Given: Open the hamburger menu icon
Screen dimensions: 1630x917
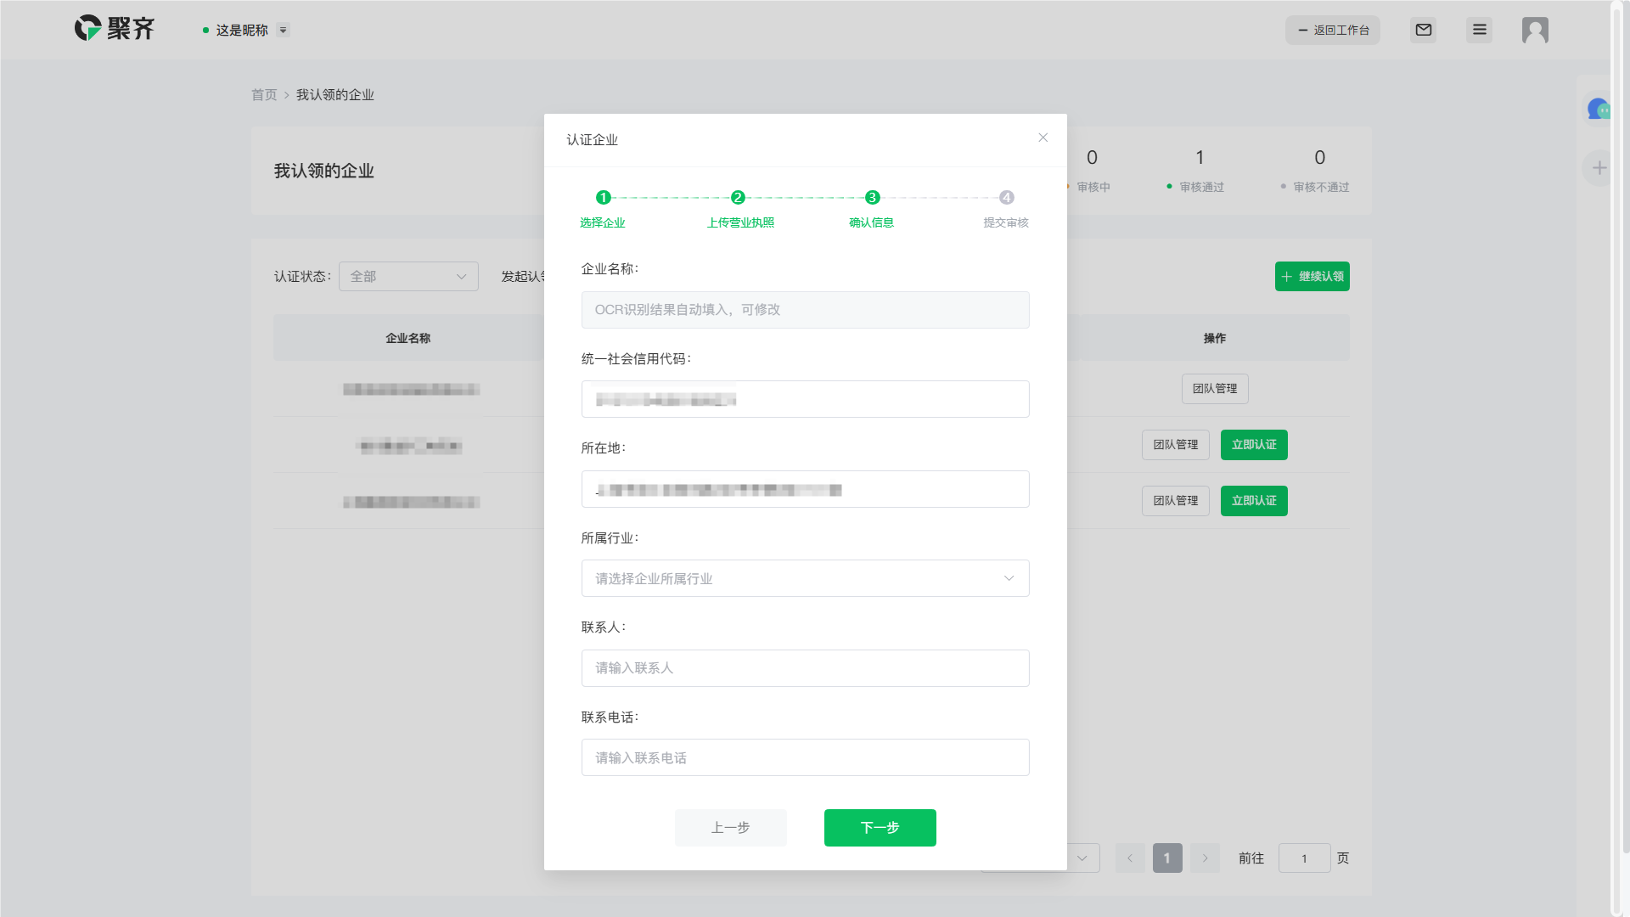Looking at the screenshot, I should point(1480,30).
